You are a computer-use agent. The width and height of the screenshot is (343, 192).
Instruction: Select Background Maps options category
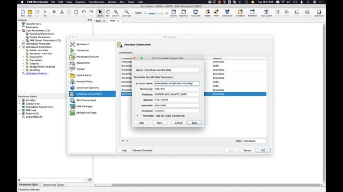[92, 113]
